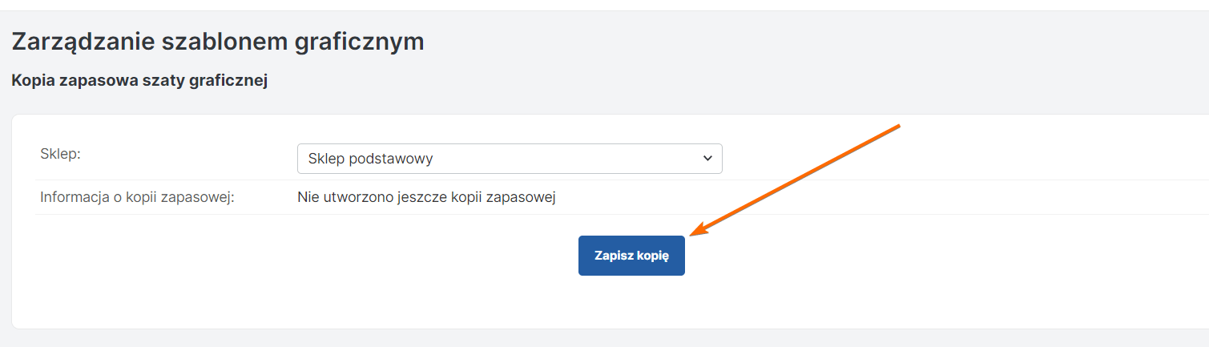Click the word 'Informacja' in the row label
Screen dimensions: 1209x347
pos(75,197)
